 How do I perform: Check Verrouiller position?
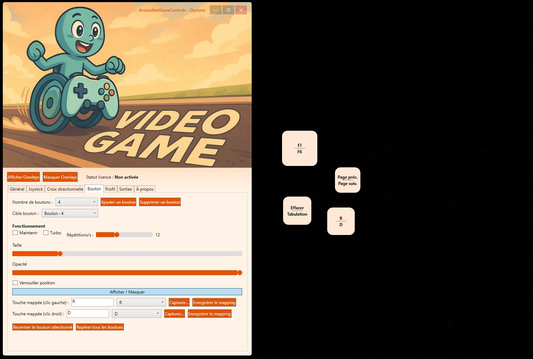pyautogui.click(x=15, y=283)
